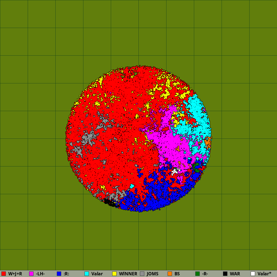This screenshot has width=277, height=277.
Task: Click the green -R- legend swatch
Action: point(198,274)
